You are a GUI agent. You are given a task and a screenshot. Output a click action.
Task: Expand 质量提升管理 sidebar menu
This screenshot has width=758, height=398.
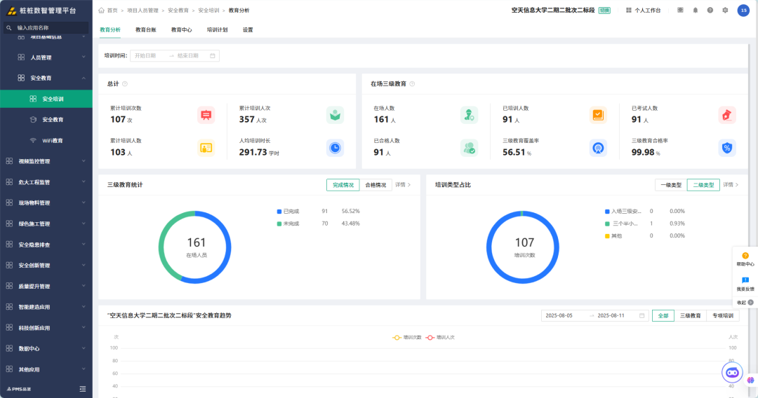click(x=46, y=286)
